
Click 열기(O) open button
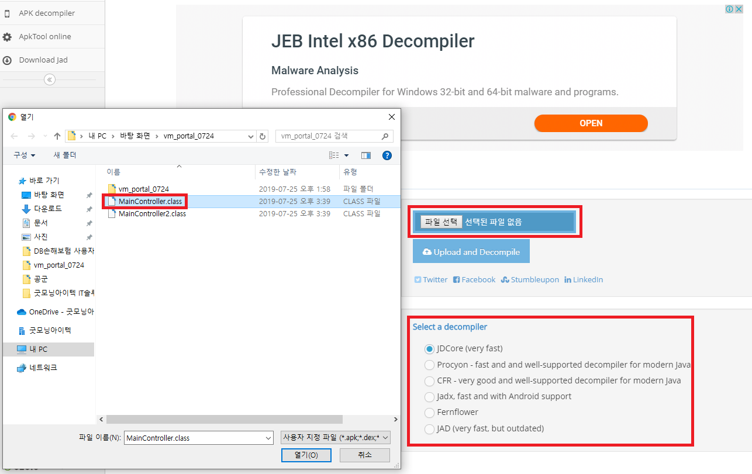(x=306, y=455)
